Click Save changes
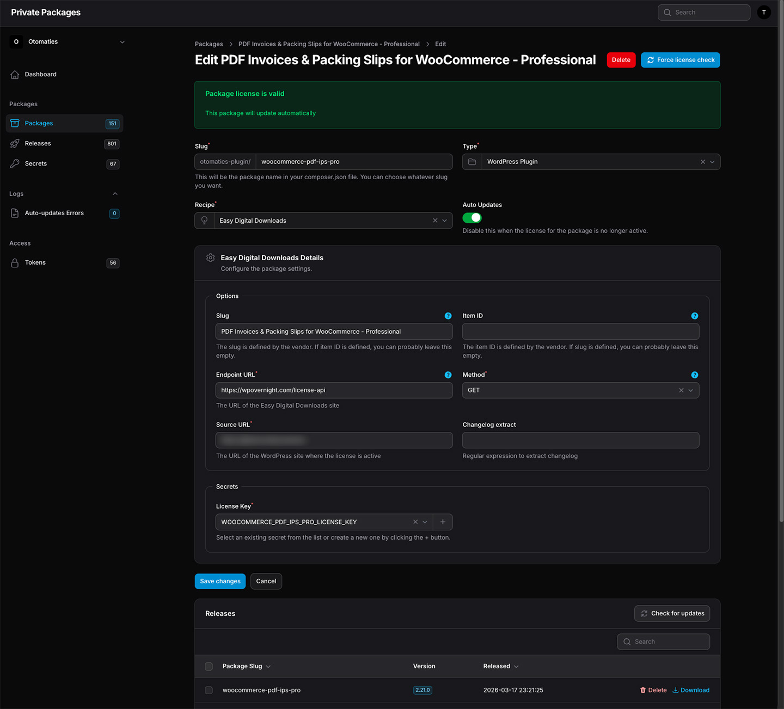 [220, 582]
